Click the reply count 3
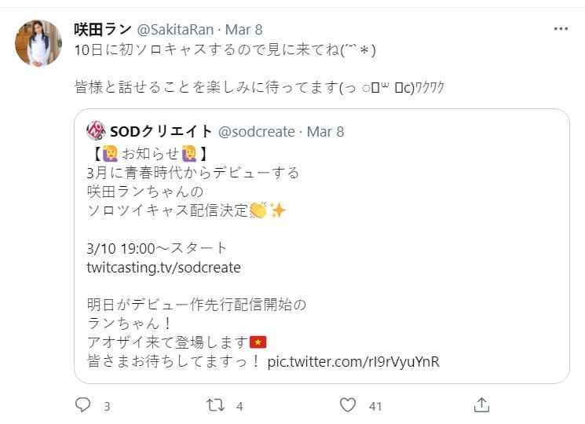Image resolution: width=585 pixels, height=424 pixels. point(107,406)
